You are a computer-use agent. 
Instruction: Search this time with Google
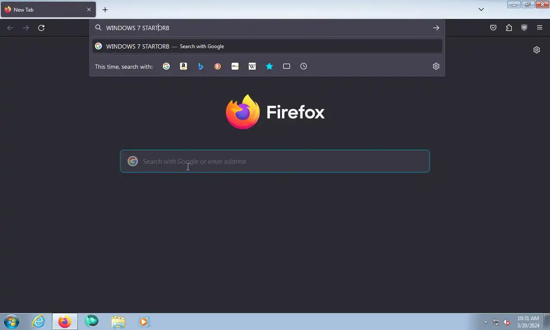click(166, 66)
